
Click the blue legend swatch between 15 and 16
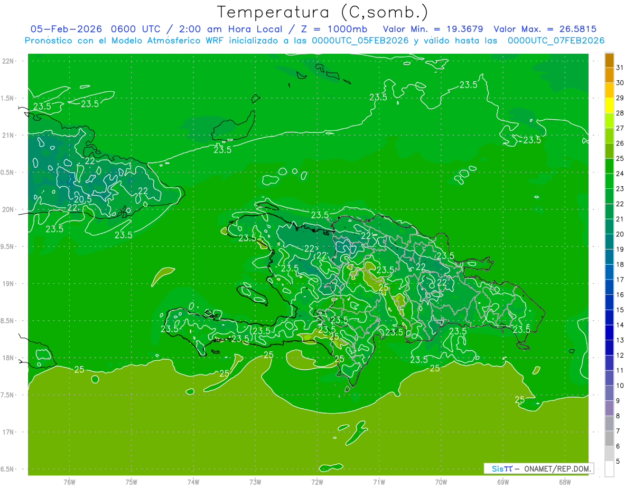coord(609,302)
